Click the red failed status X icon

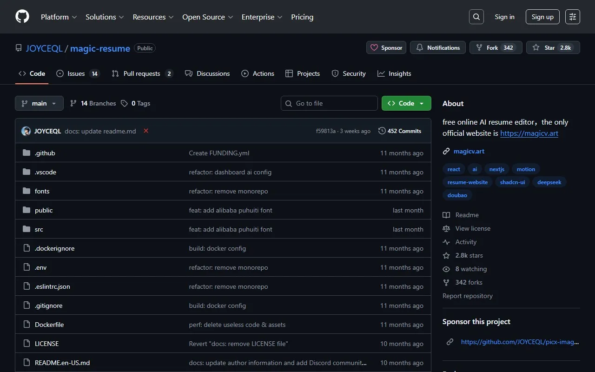[146, 131]
